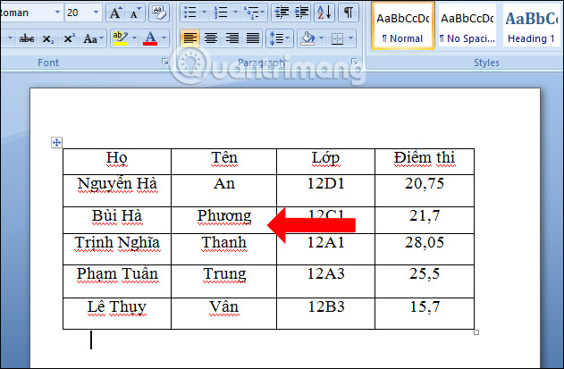Viewport: 564px width, 369px height.
Task: Open the Paragraph dialog box launcher
Action: pos(355,62)
